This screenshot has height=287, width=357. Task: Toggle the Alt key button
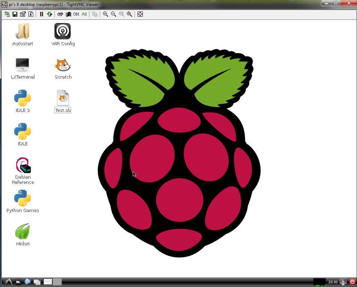click(84, 14)
